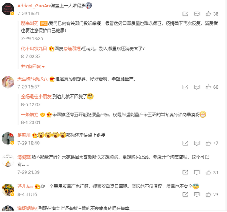This screenshot has height=212, width=227.
Task: Forward 殿照川's comment using share icon
Action: pyautogui.click(x=185, y=143)
